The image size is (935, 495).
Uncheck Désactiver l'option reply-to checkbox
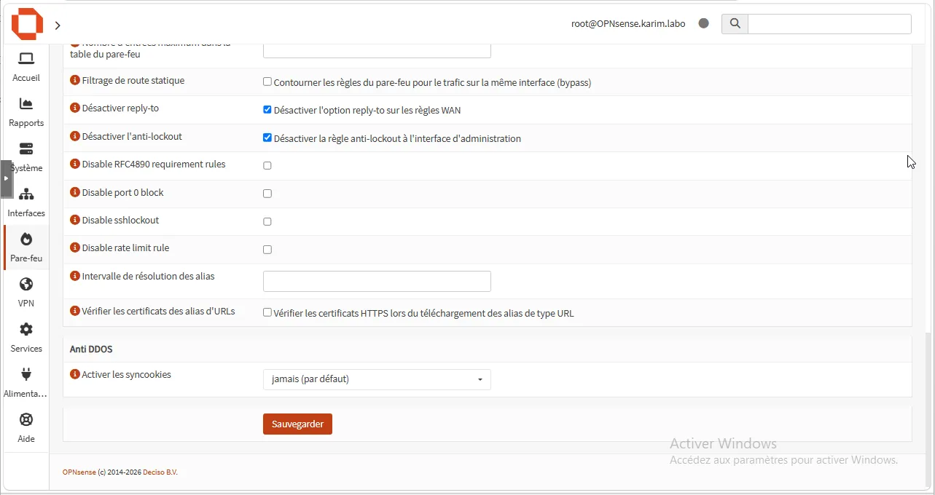click(267, 110)
